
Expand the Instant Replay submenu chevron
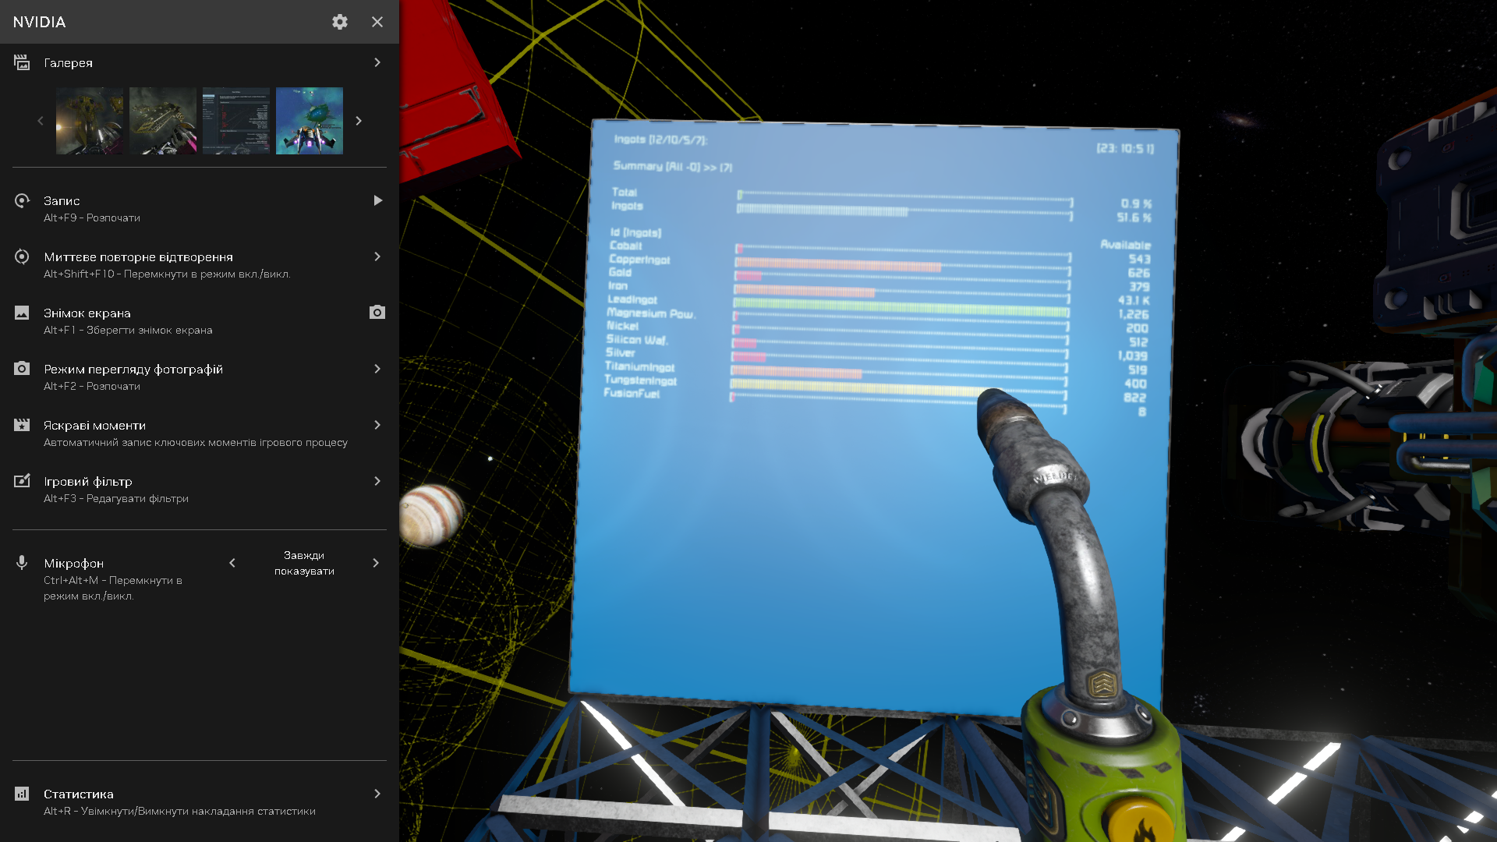[377, 256]
